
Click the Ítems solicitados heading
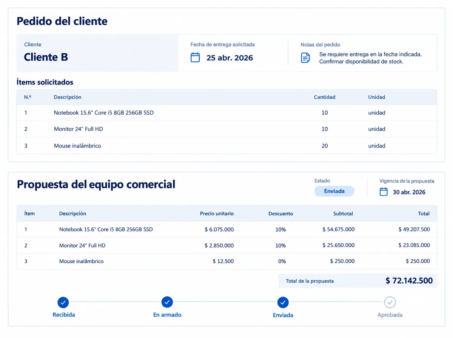[x=45, y=82]
